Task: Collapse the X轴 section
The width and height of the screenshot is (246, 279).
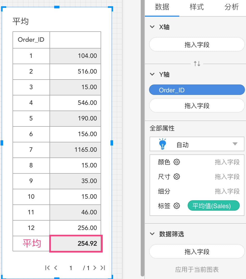Action: pyautogui.click(x=152, y=27)
